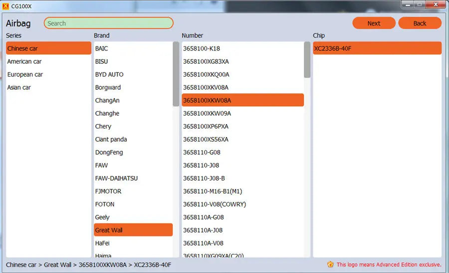
Task: Click the Advanced Edition crown logo icon
Action: (x=330, y=265)
